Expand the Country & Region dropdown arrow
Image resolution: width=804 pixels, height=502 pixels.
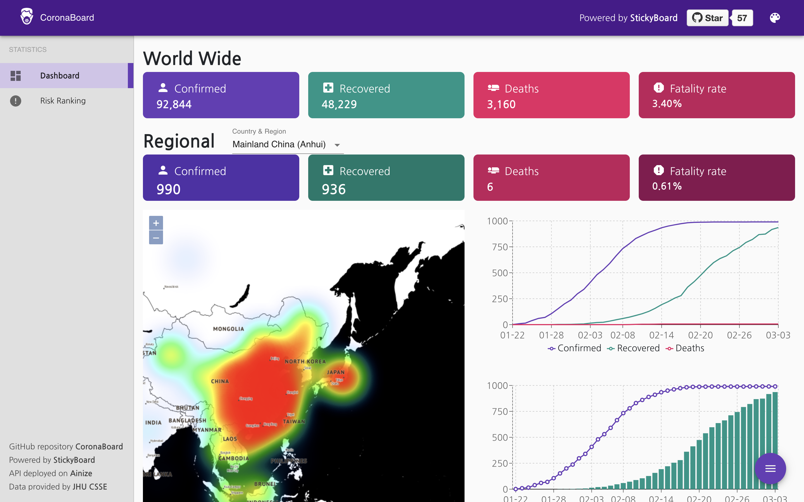(x=337, y=145)
